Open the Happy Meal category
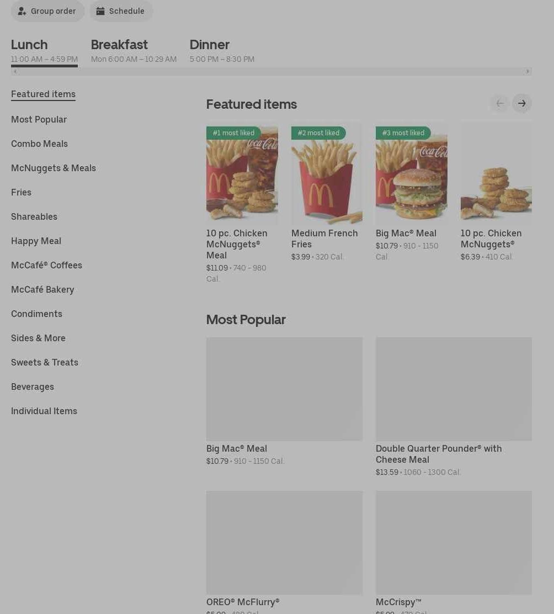The image size is (554, 614). (x=36, y=241)
